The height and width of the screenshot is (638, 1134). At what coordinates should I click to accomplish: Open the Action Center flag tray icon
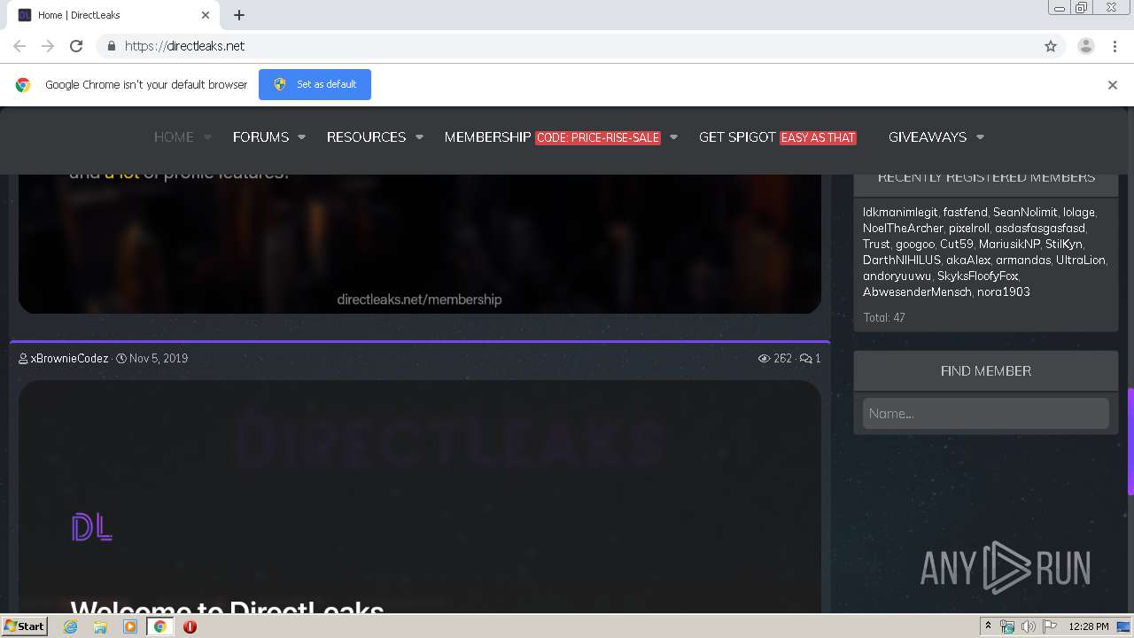click(1050, 626)
